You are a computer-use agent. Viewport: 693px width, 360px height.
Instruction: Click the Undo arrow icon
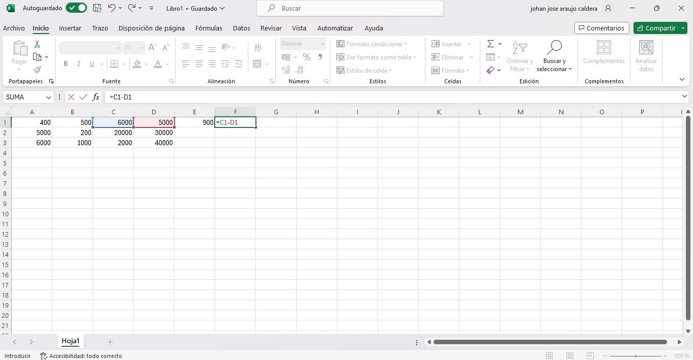(112, 8)
